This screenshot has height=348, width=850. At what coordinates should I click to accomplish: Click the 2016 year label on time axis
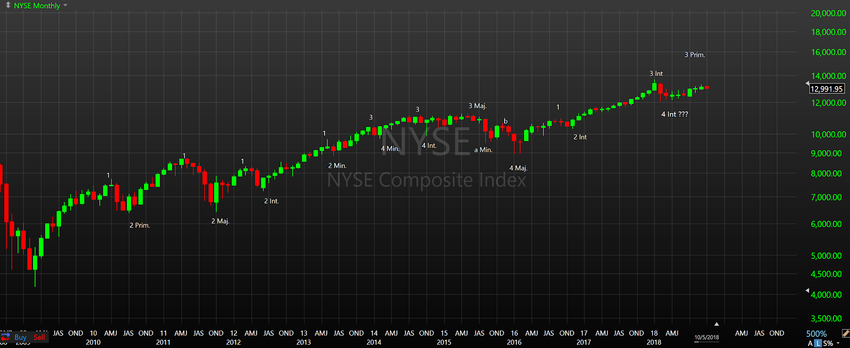tap(514, 342)
